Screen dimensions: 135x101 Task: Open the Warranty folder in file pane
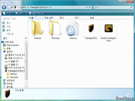click(55, 30)
